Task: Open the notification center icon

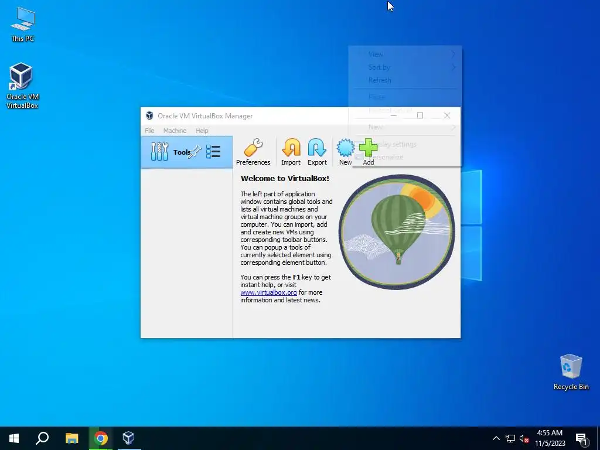Action: pyautogui.click(x=582, y=438)
